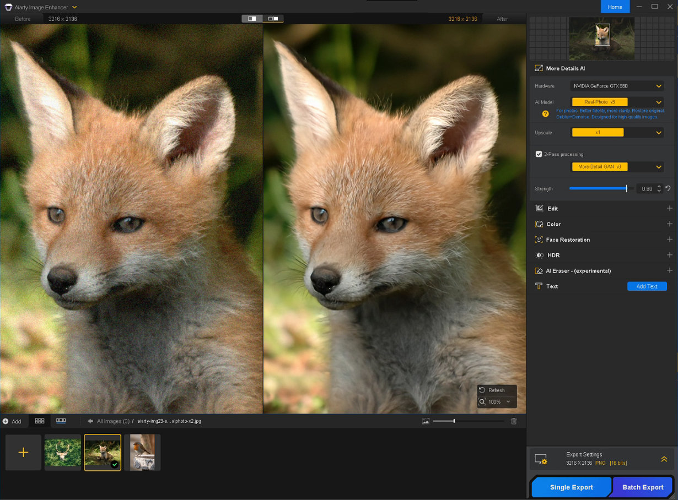678x500 pixels.
Task: Select the deer thumbnail
Action: point(63,452)
